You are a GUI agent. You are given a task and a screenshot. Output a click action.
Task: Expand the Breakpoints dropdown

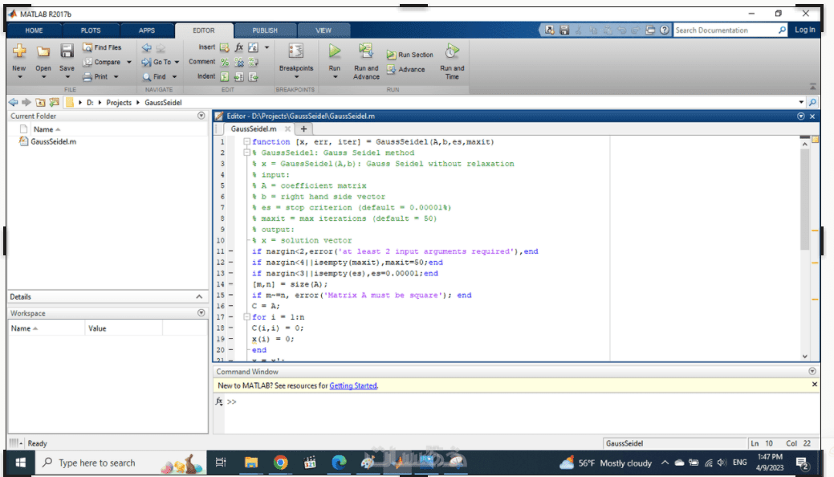(x=295, y=78)
